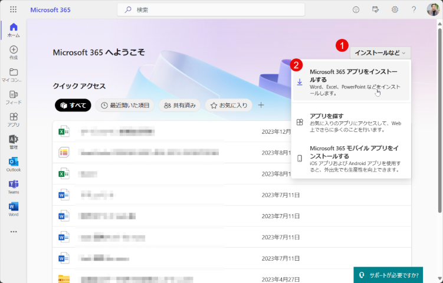The height and width of the screenshot is (283, 443).
Task: Go to ホーム in the sidebar
Action: pyautogui.click(x=14, y=30)
